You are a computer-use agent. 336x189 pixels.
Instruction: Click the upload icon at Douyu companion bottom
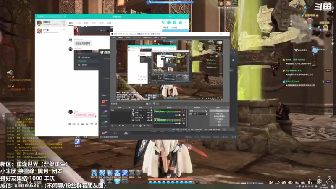(x=115, y=133)
